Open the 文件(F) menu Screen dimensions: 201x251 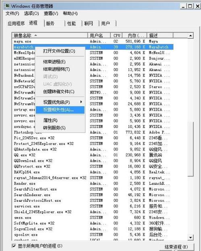(12, 13)
